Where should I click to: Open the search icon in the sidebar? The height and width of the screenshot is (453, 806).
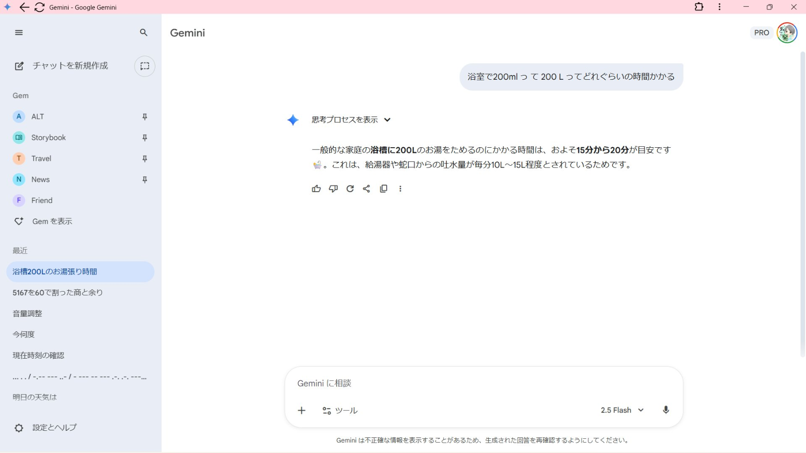click(144, 33)
